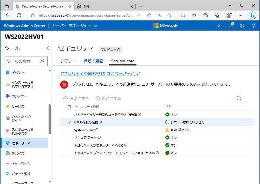Open Edge tab actions menu icon

[7, 6]
